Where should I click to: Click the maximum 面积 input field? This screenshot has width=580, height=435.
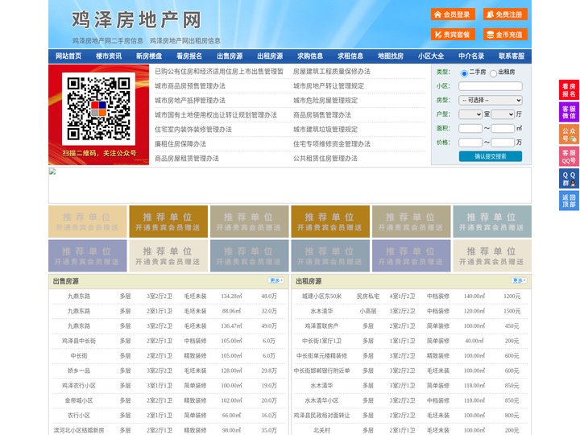(x=503, y=128)
